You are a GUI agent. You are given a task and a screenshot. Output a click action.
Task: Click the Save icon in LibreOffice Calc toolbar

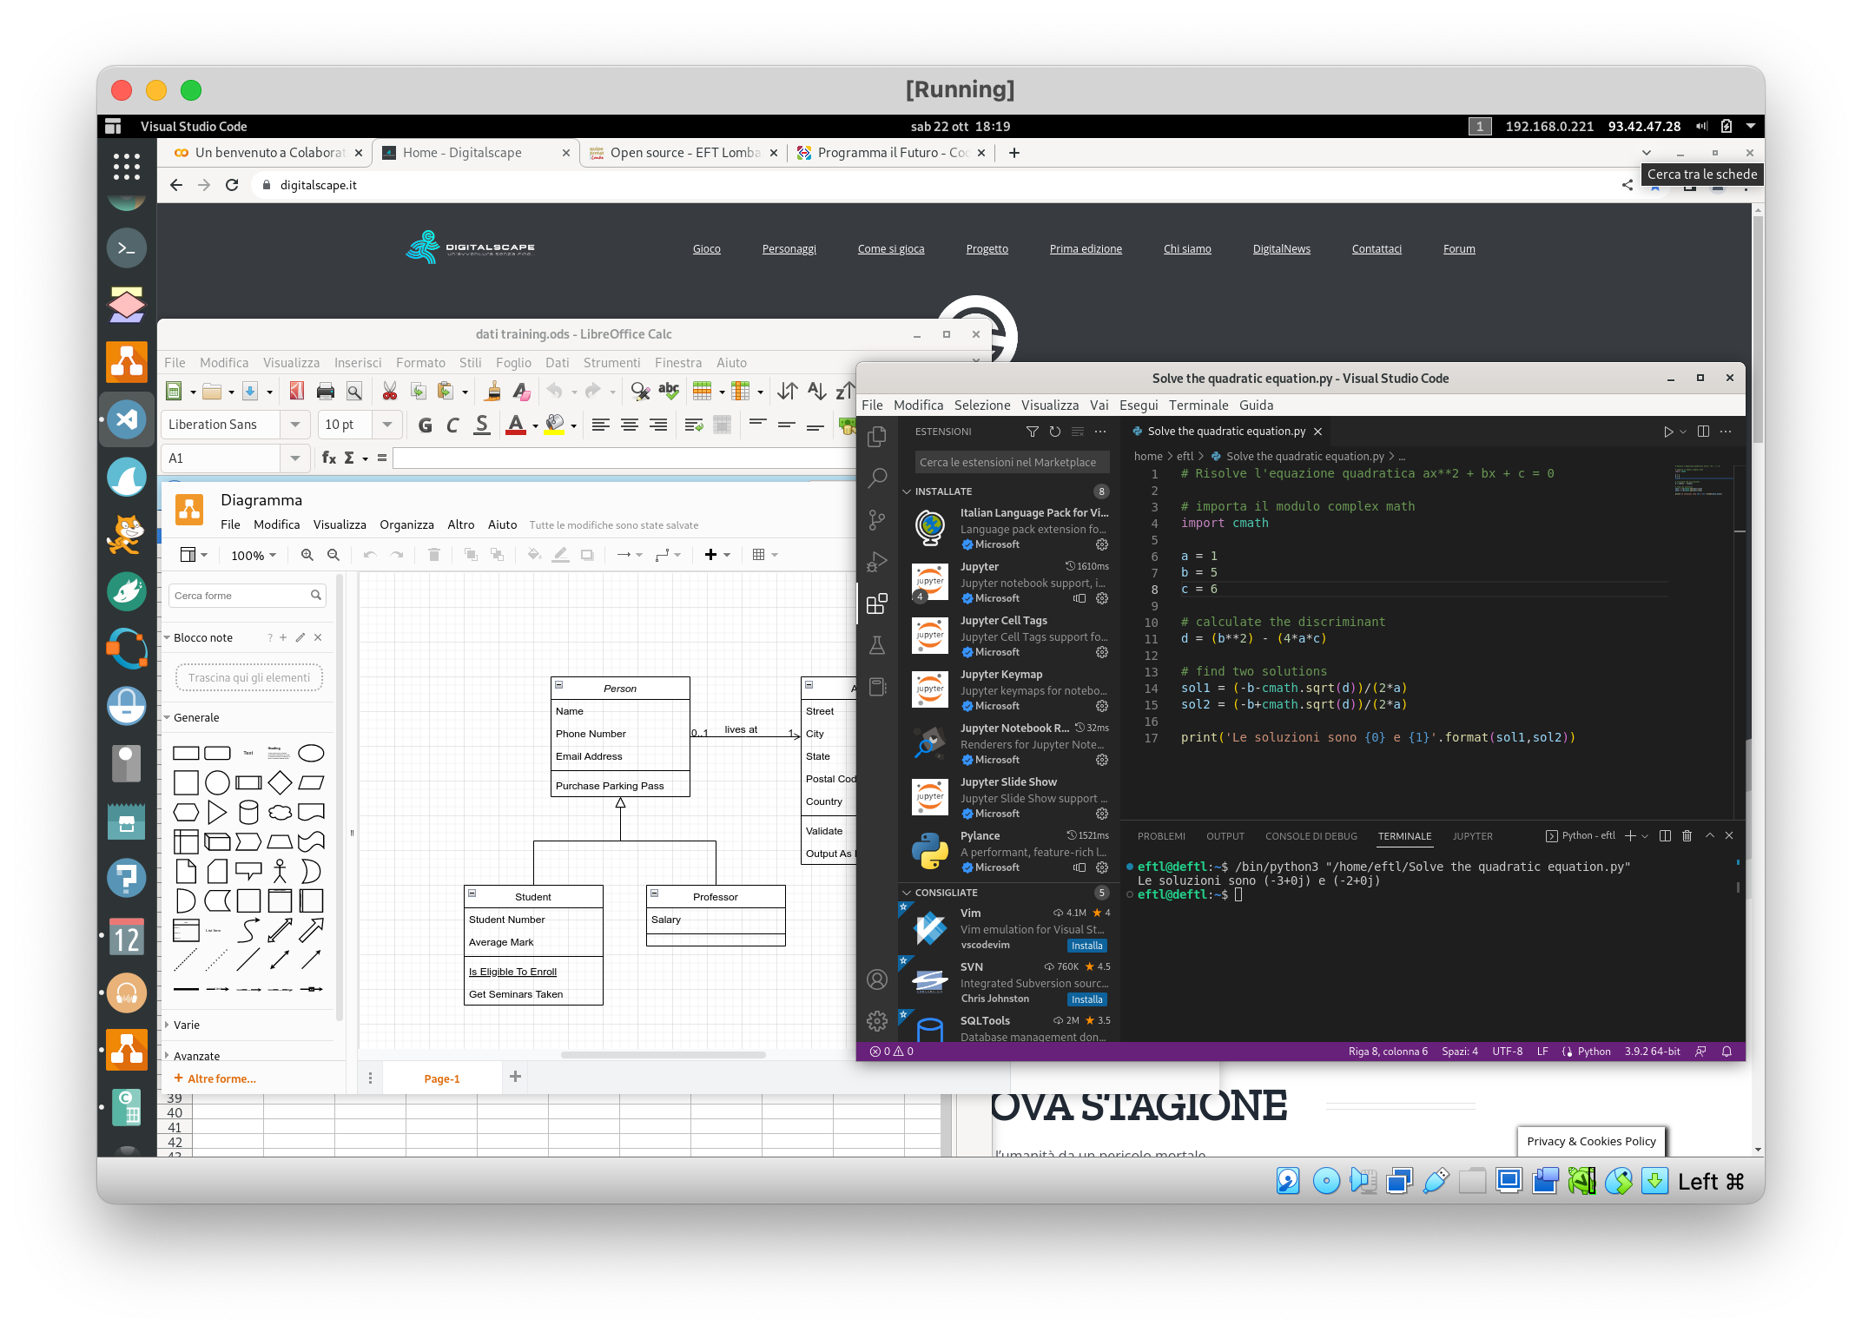[250, 392]
